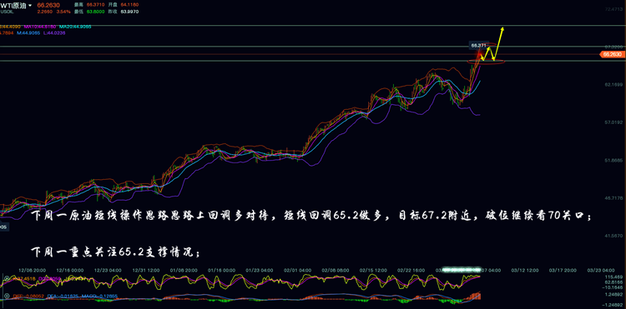Viewport: 626px width, 309px height.
Task: Click the 02/22 16:00 time axis label
Action: pos(411,271)
